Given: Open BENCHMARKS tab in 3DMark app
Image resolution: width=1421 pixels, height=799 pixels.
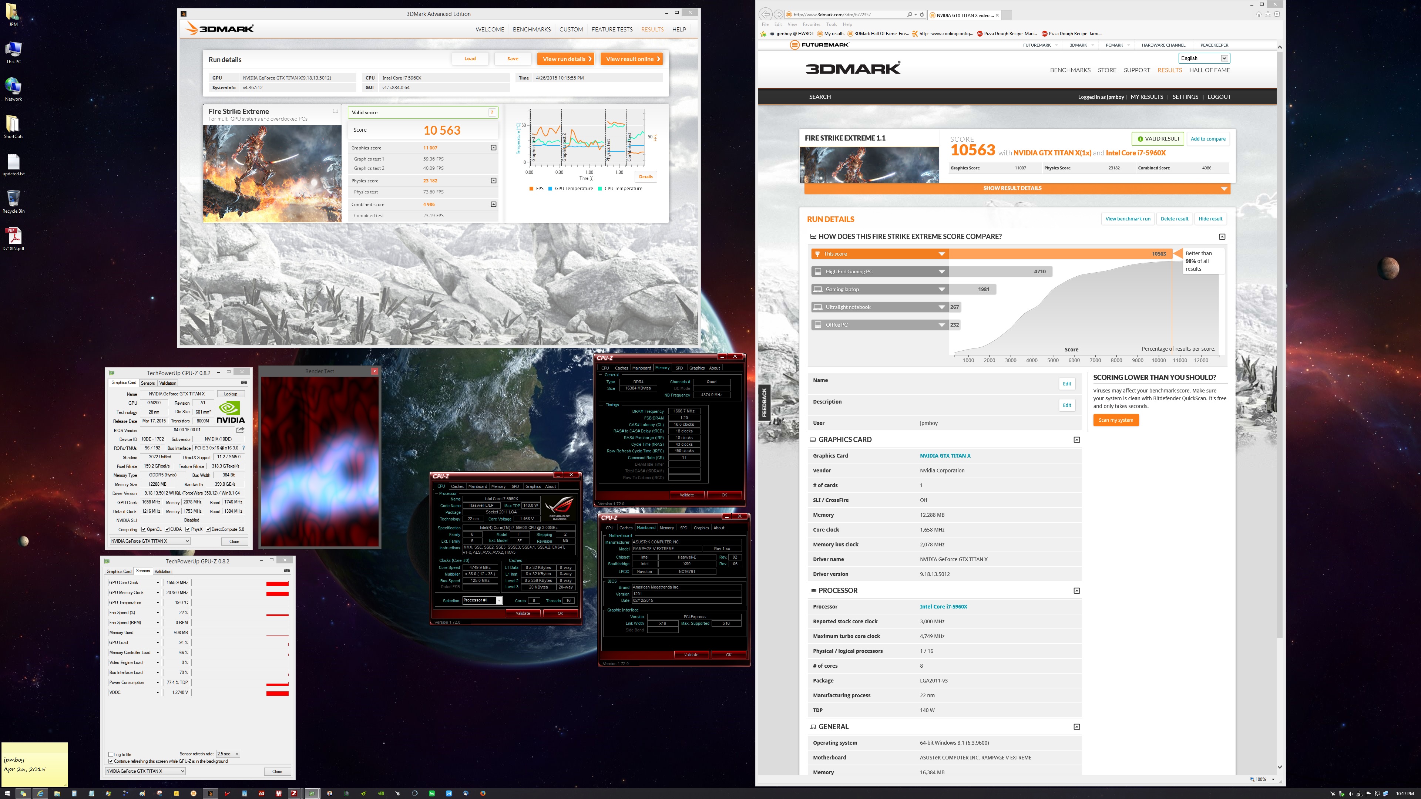Looking at the screenshot, I should [532, 29].
